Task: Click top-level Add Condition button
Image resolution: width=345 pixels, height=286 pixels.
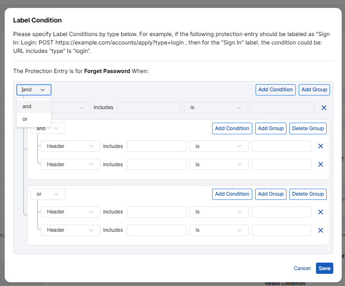Action: (276, 89)
